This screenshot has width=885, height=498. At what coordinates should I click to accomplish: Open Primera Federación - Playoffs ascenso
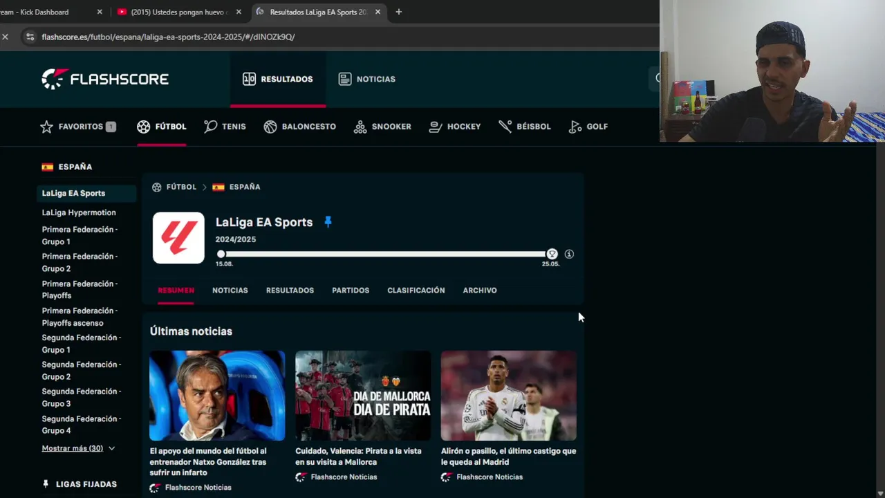click(x=80, y=317)
